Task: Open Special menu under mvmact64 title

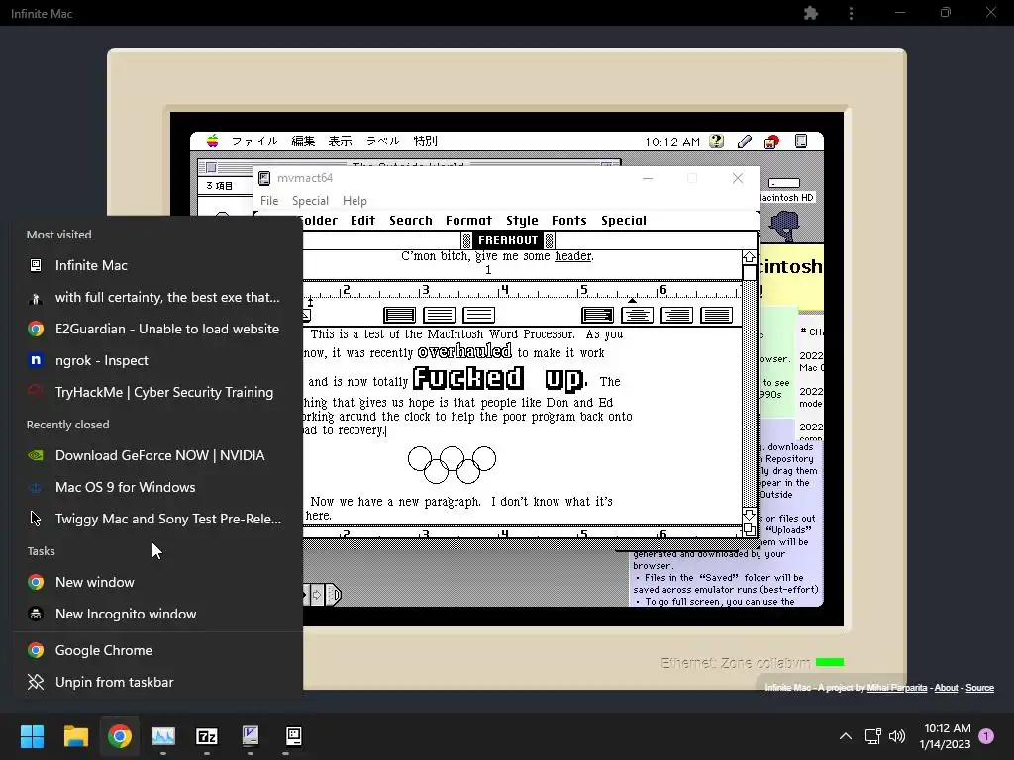Action: [310, 200]
